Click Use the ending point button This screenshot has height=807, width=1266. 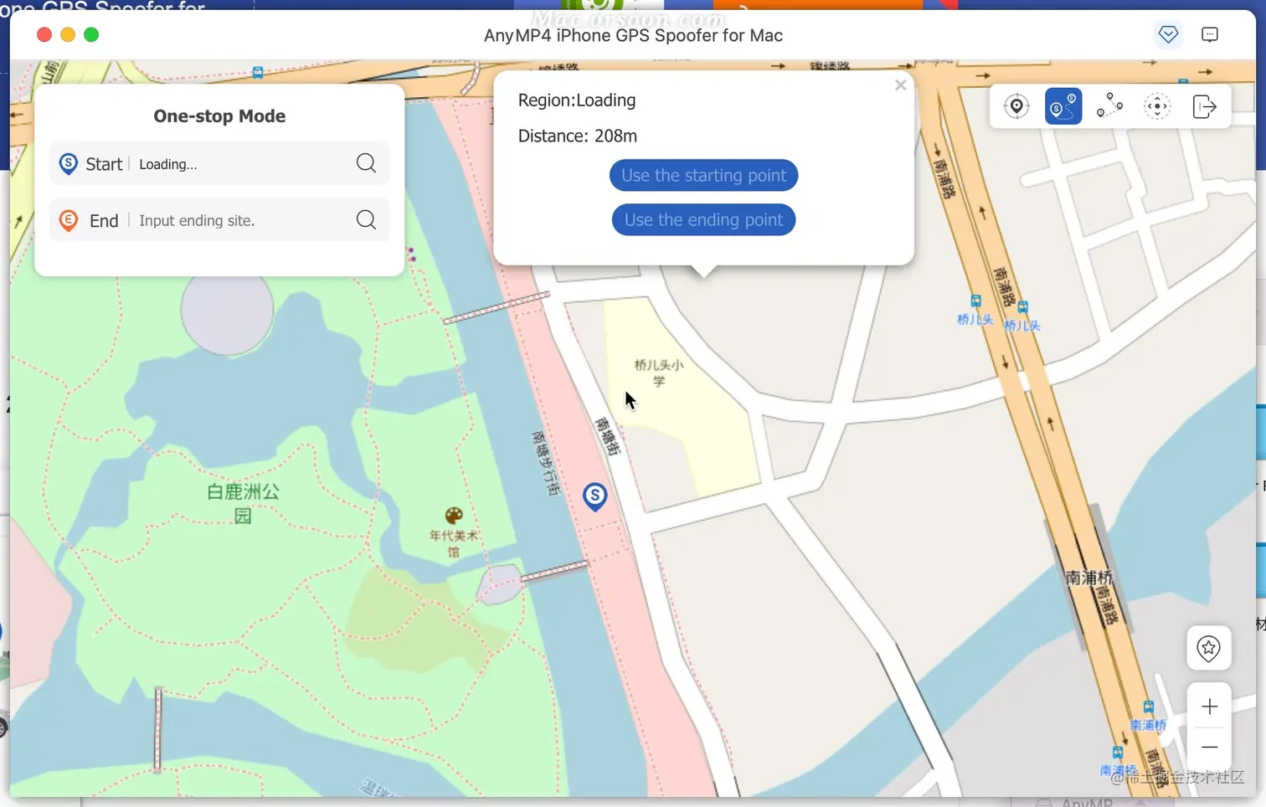pos(703,219)
